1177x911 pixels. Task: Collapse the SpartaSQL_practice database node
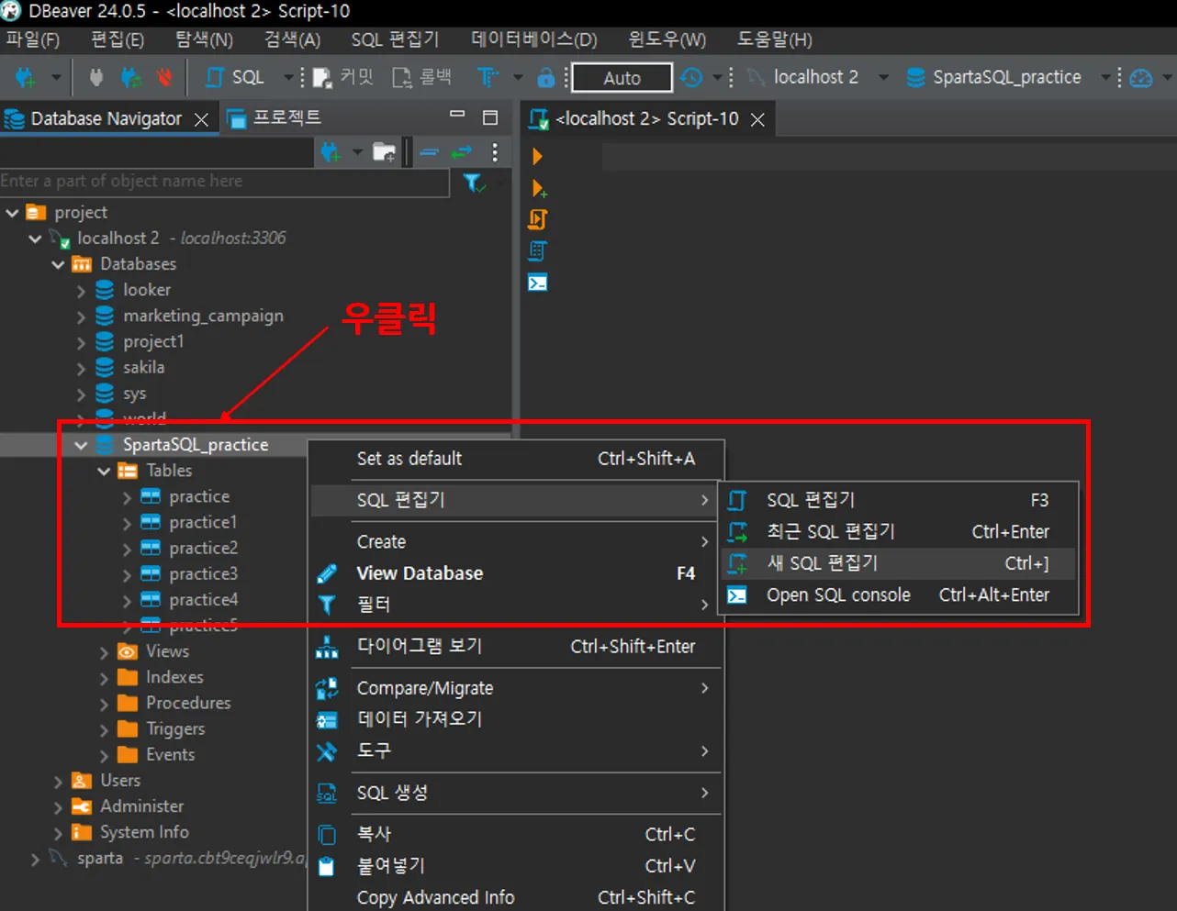tap(82, 445)
